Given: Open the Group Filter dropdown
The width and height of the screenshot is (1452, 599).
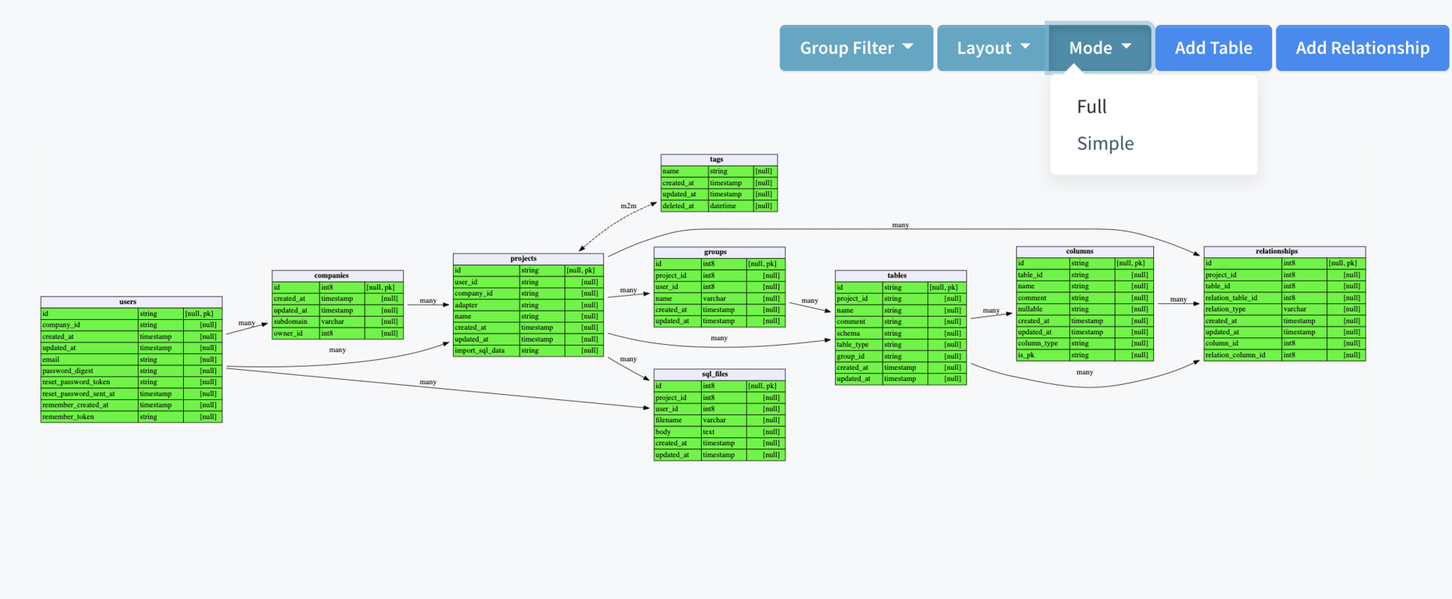Looking at the screenshot, I should pos(856,48).
